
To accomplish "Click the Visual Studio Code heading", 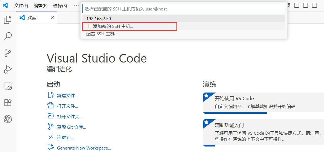I will pyautogui.click(x=97, y=58).
